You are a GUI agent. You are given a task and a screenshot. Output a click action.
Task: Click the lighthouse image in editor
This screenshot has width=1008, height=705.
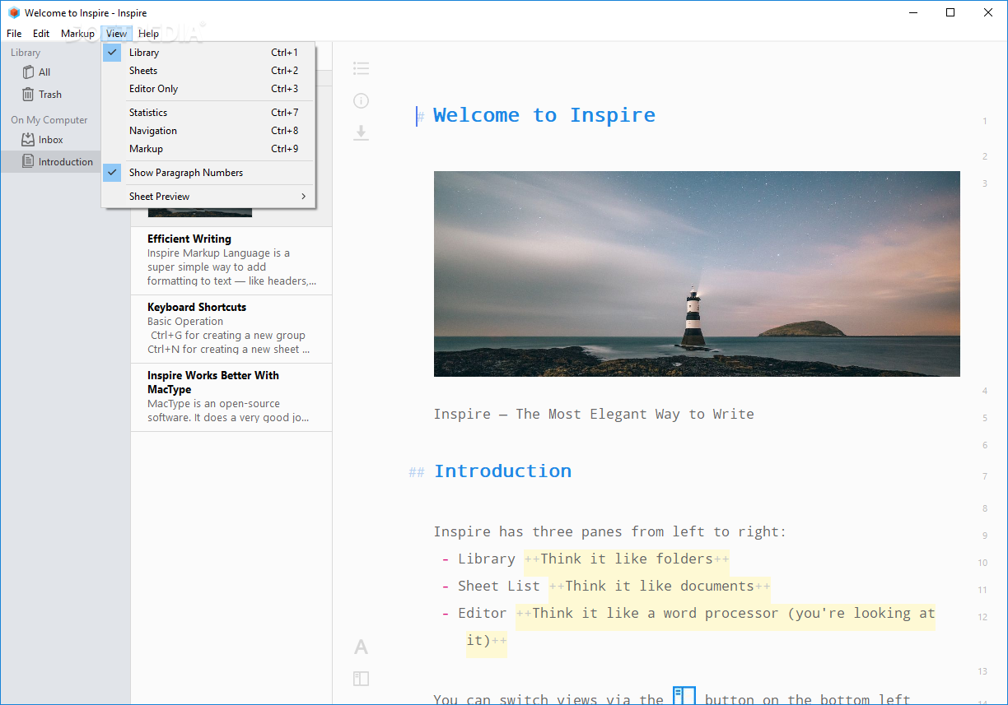coord(697,274)
